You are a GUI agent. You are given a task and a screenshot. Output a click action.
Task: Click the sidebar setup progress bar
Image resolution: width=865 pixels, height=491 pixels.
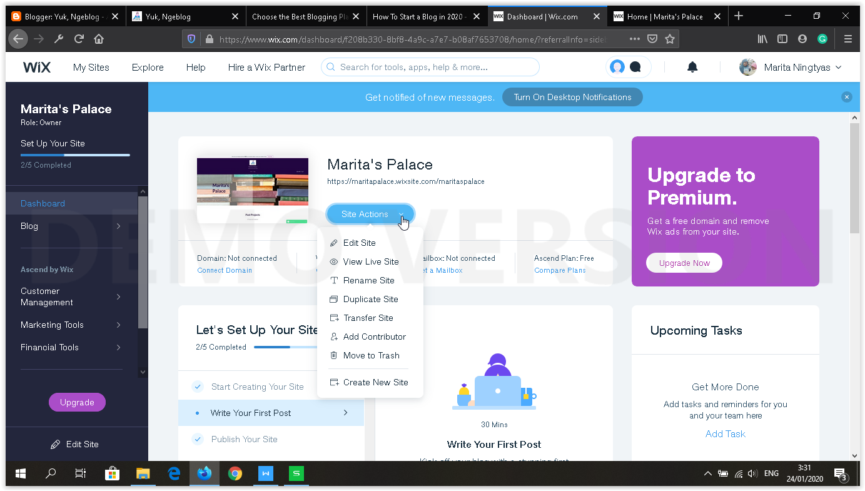tap(75, 154)
